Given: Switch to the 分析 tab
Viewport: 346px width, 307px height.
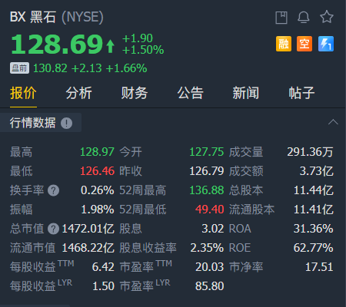Looking at the screenshot, I should tap(78, 93).
